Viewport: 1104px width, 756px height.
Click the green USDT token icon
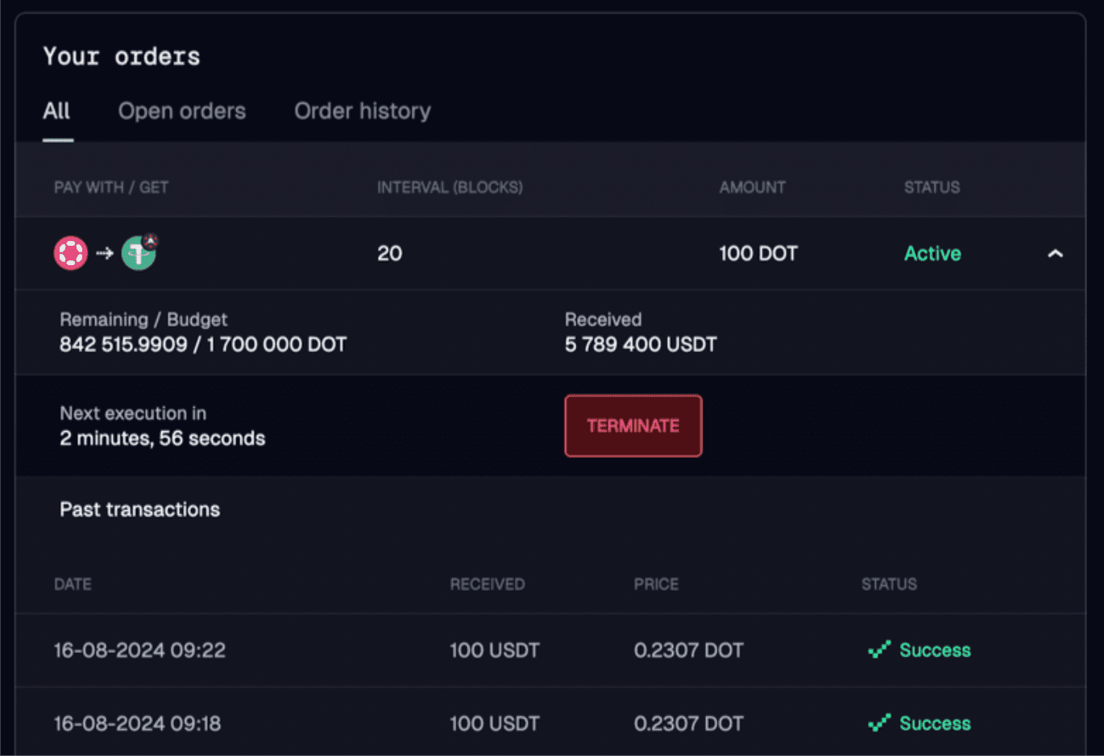138,254
